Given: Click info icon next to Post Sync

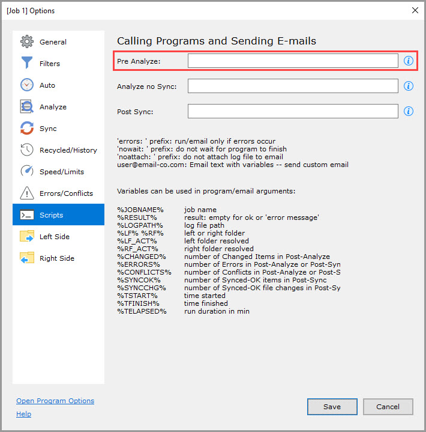Looking at the screenshot, I should tap(409, 111).
